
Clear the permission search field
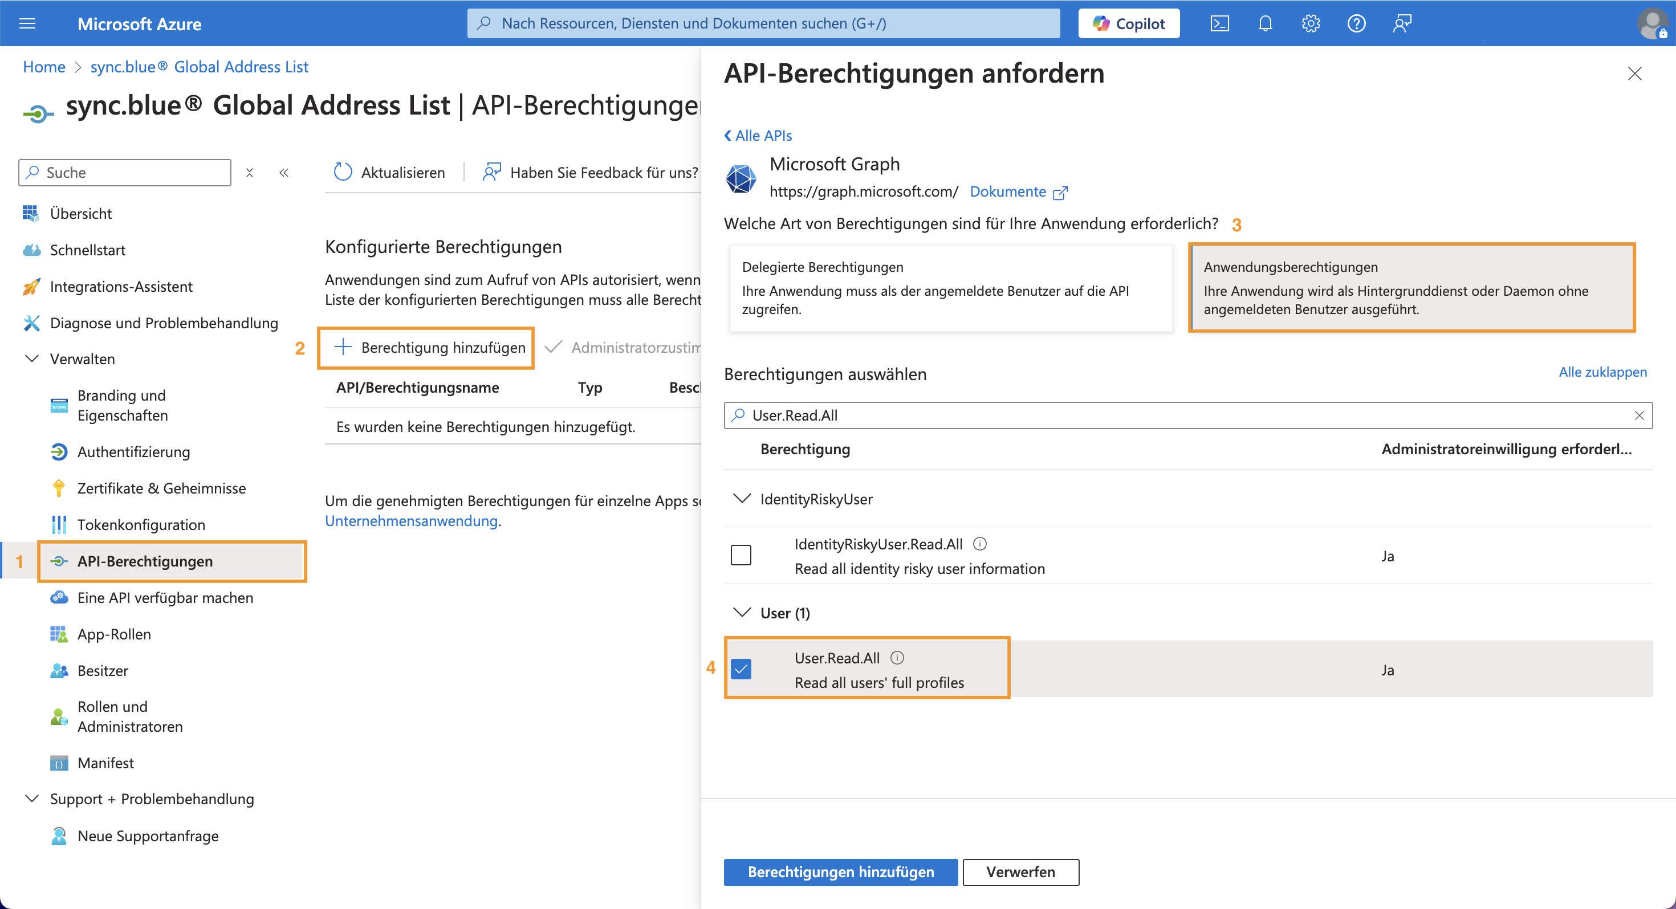(x=1639, y=415)
